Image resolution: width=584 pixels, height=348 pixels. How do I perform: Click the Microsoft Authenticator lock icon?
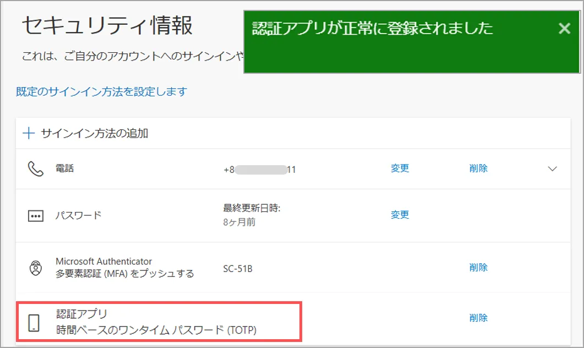[x=35, y=268]
